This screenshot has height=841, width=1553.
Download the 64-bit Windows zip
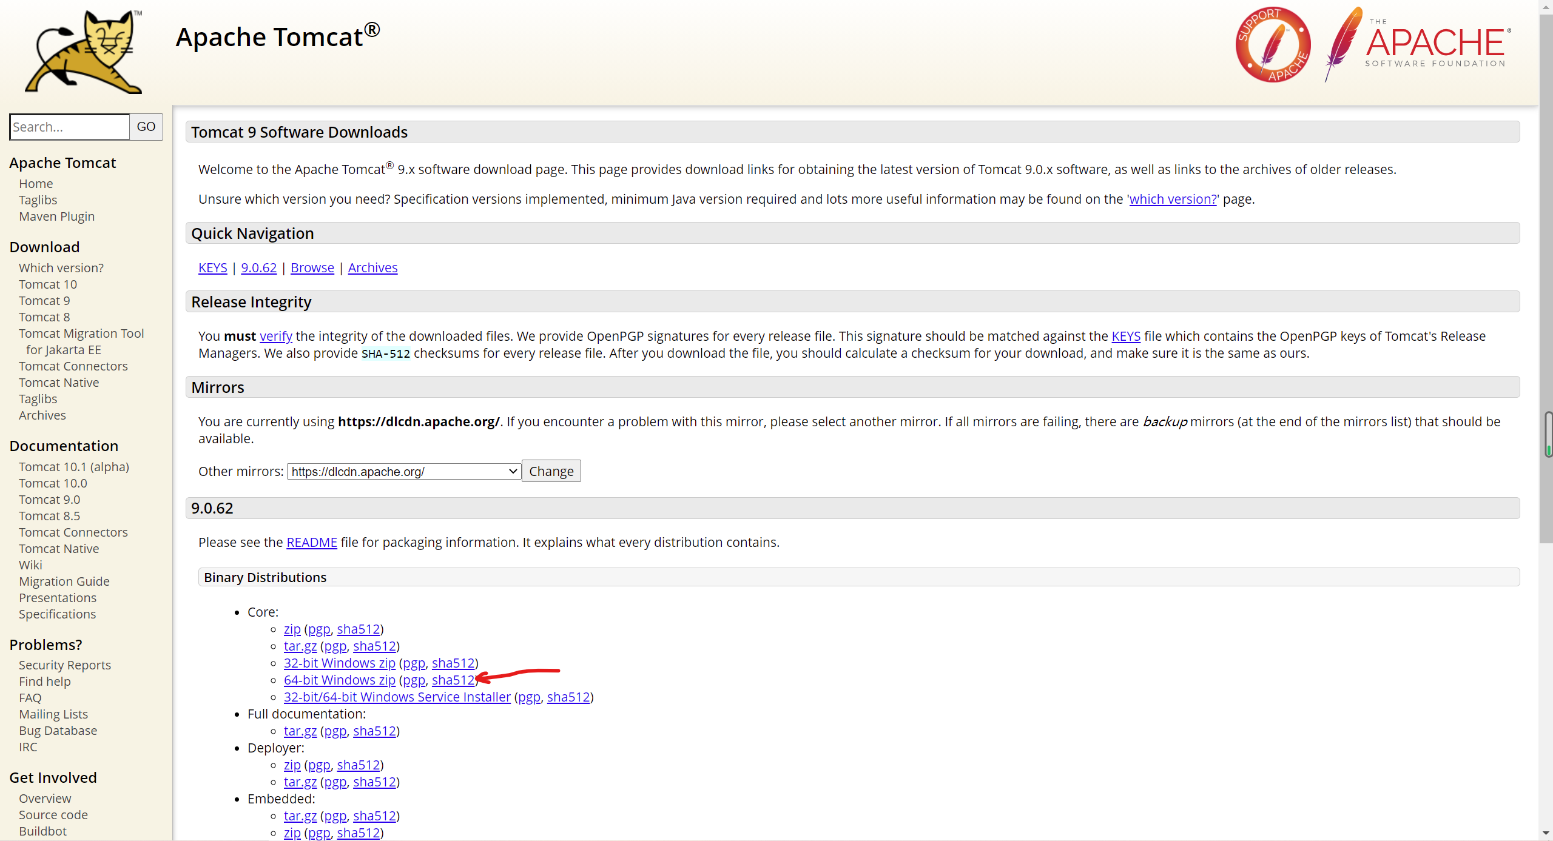click(x=339, y=680)
